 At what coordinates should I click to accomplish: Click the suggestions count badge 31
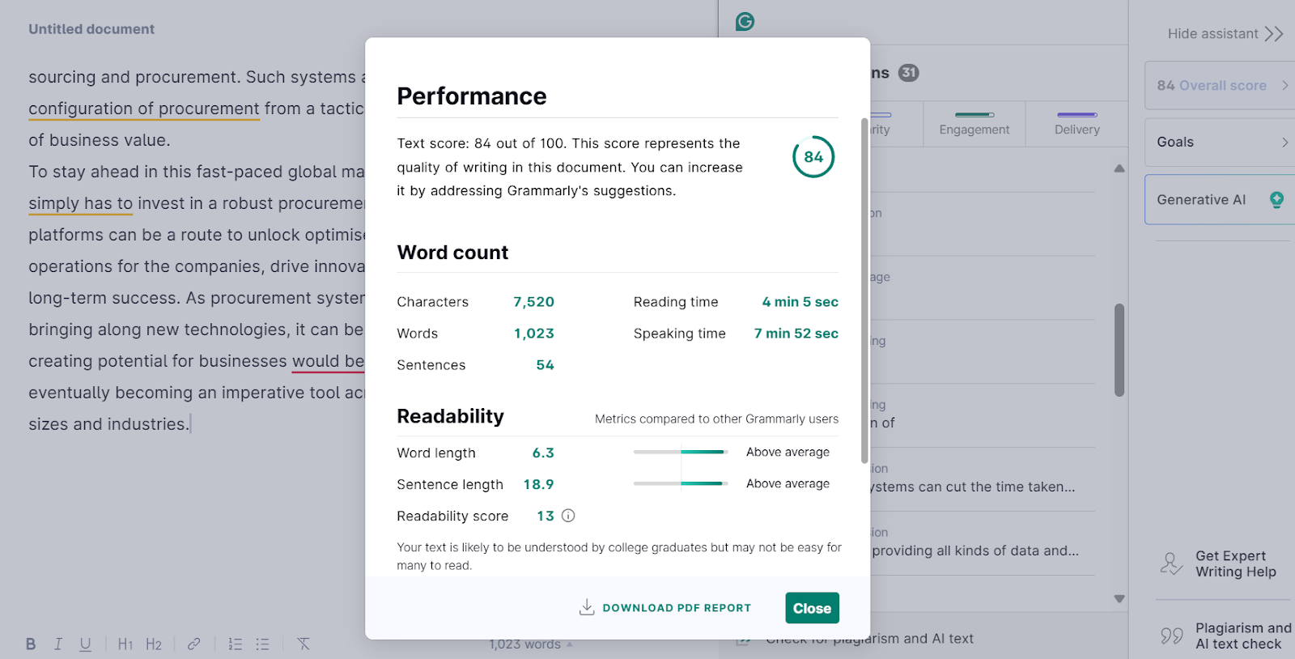click(x=909, y=73)
